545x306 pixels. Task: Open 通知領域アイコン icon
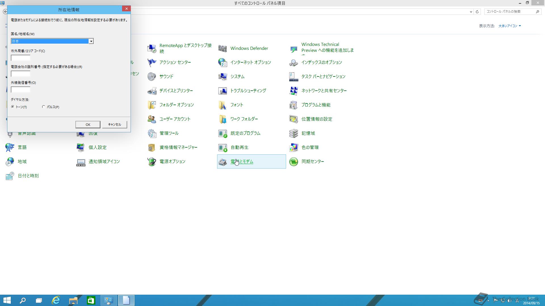[81, 162]
